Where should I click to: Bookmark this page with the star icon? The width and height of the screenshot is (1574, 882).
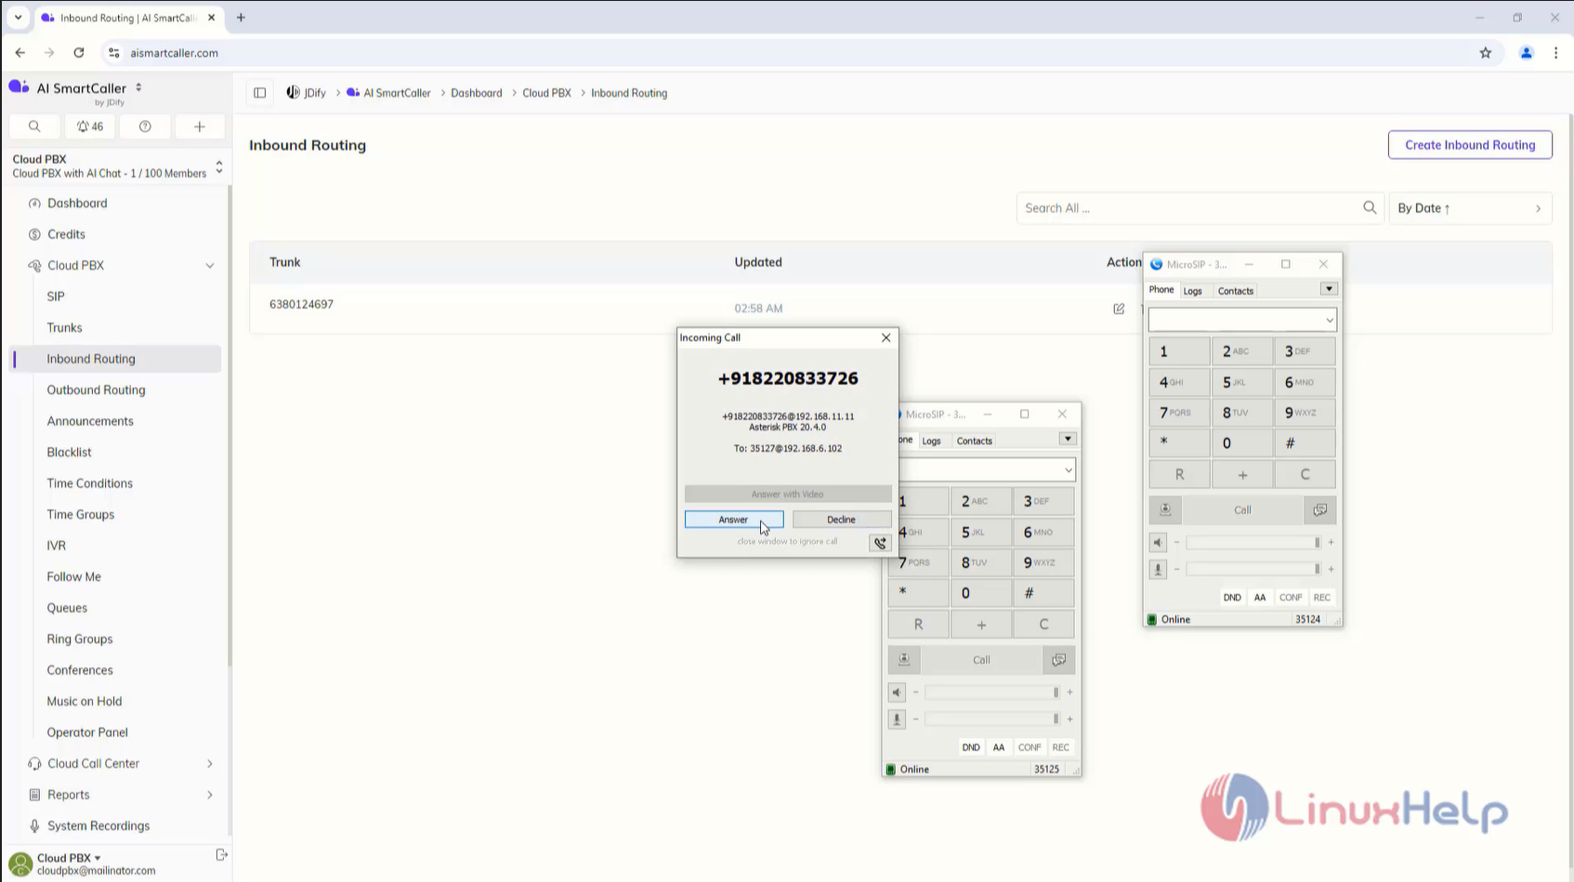pos(1486,53)
